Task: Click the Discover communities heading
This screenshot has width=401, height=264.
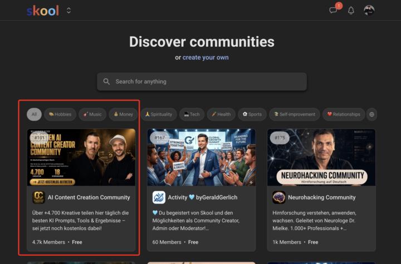Action: click(x=202, y=42)
